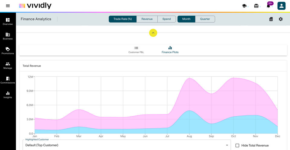The image size is (290, 150).
Task: Click the Total Revenue chart heading
Action: coord(32,66)
